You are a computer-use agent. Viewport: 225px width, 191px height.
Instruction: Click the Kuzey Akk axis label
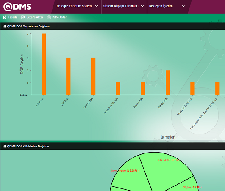coord(138,103)
